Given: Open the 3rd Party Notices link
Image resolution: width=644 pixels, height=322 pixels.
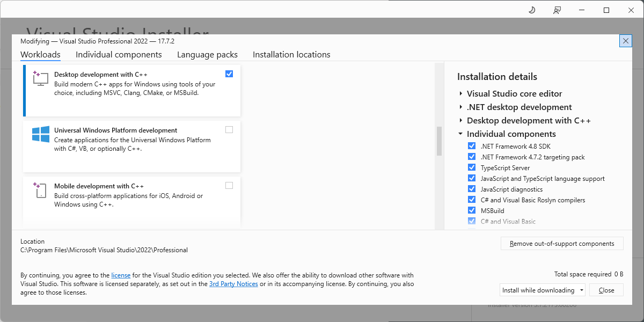Looking at the screenshot, I should click(x=233, y=284).
